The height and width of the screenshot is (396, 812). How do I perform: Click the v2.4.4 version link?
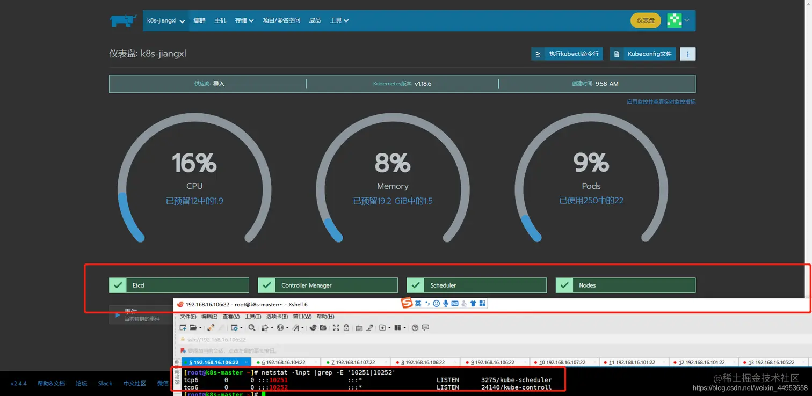click(18, 383)
